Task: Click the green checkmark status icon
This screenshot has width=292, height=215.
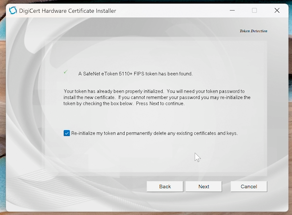Action: pos(66,72)
